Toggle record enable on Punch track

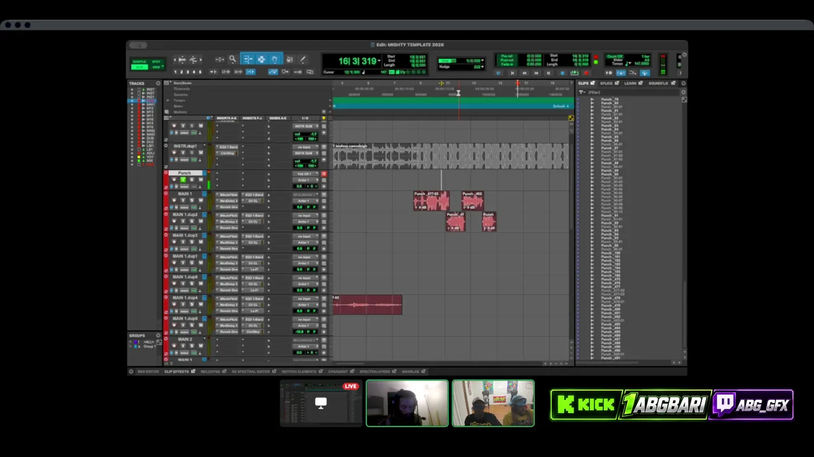(x=174, y=180)
